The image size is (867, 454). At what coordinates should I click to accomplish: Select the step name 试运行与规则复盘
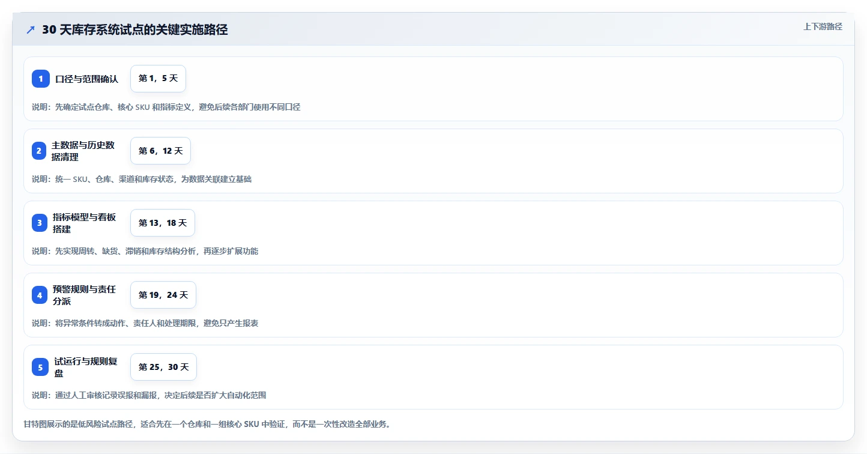[x=86, y=367]
